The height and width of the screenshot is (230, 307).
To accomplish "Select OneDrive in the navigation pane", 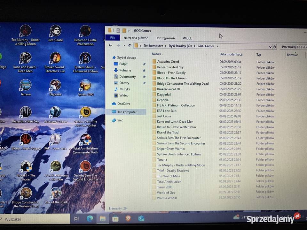I will pyautogui.click(x=124, y=103).
